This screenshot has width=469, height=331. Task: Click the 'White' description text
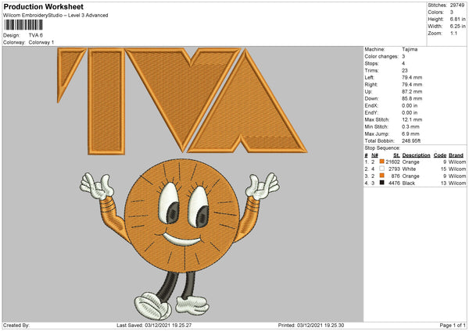pyautogui.click(x=409, y=169)
